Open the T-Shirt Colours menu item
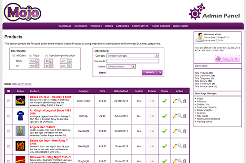The height and width of the screenshot is (163, 246). (x=161, y=26)
